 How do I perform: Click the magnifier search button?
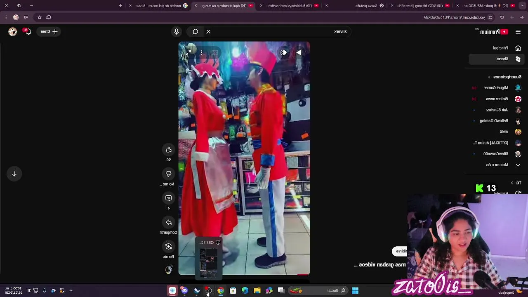195,31
